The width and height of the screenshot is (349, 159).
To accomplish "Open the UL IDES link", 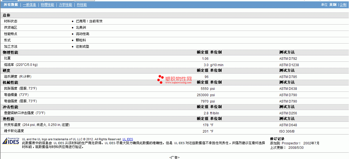I will coord(128,139).
